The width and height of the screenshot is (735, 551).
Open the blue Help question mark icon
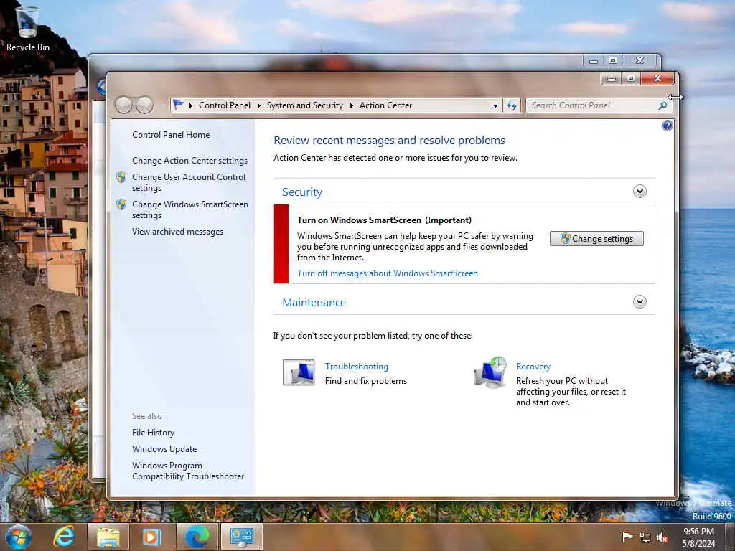click(x=667, y=126)
